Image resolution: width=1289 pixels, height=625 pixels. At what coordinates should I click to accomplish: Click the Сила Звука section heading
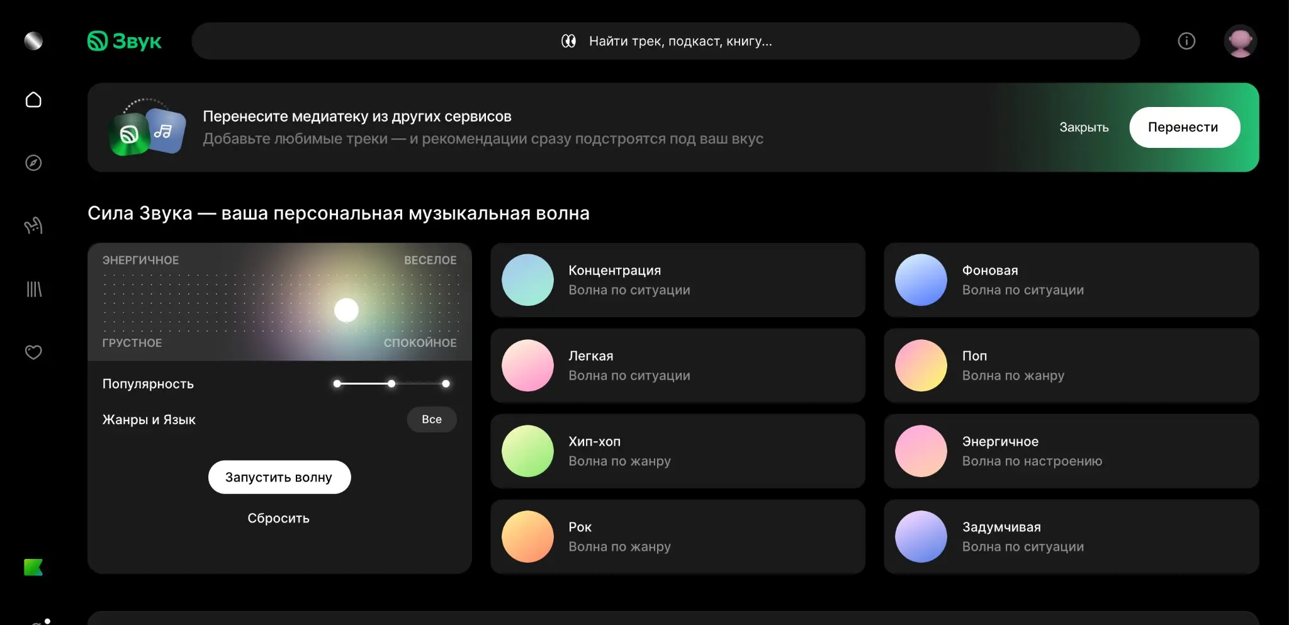pos(339,213)
